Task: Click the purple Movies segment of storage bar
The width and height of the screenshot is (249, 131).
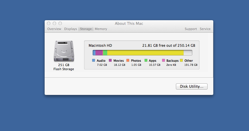Action: pos(99,53)
